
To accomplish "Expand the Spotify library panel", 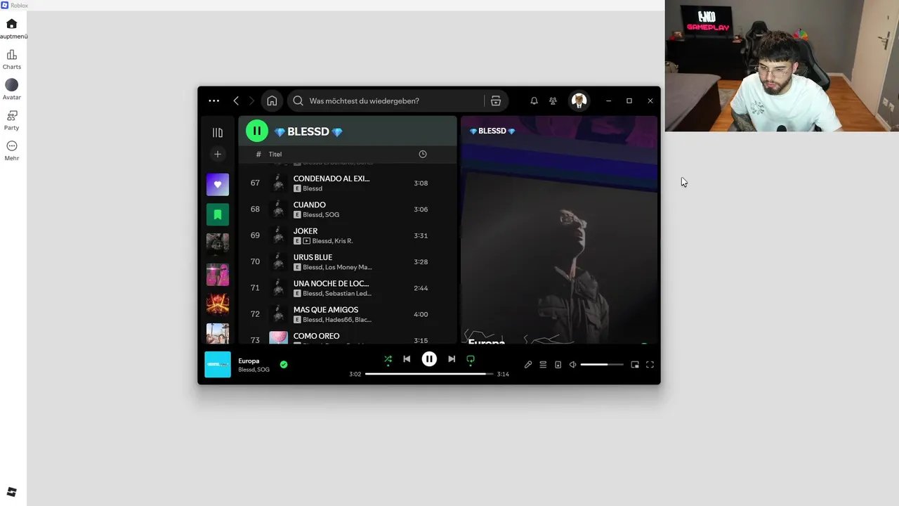I will coord(217,132).
